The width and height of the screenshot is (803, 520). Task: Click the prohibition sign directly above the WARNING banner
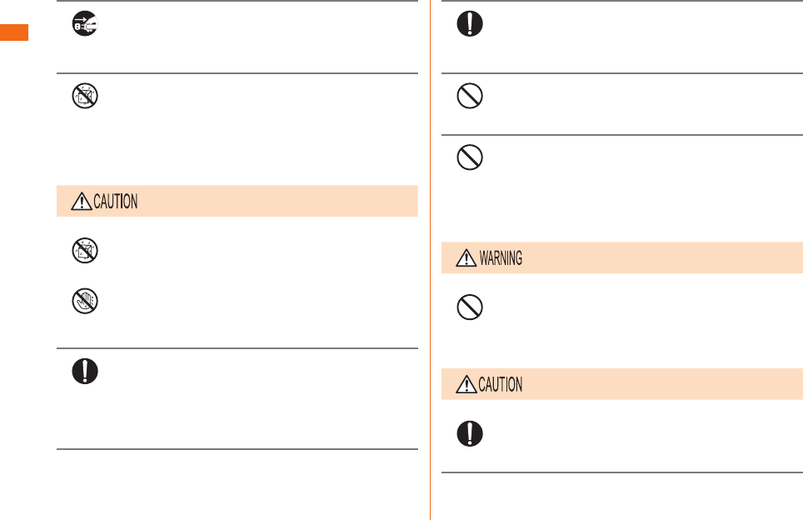point(470,157)
